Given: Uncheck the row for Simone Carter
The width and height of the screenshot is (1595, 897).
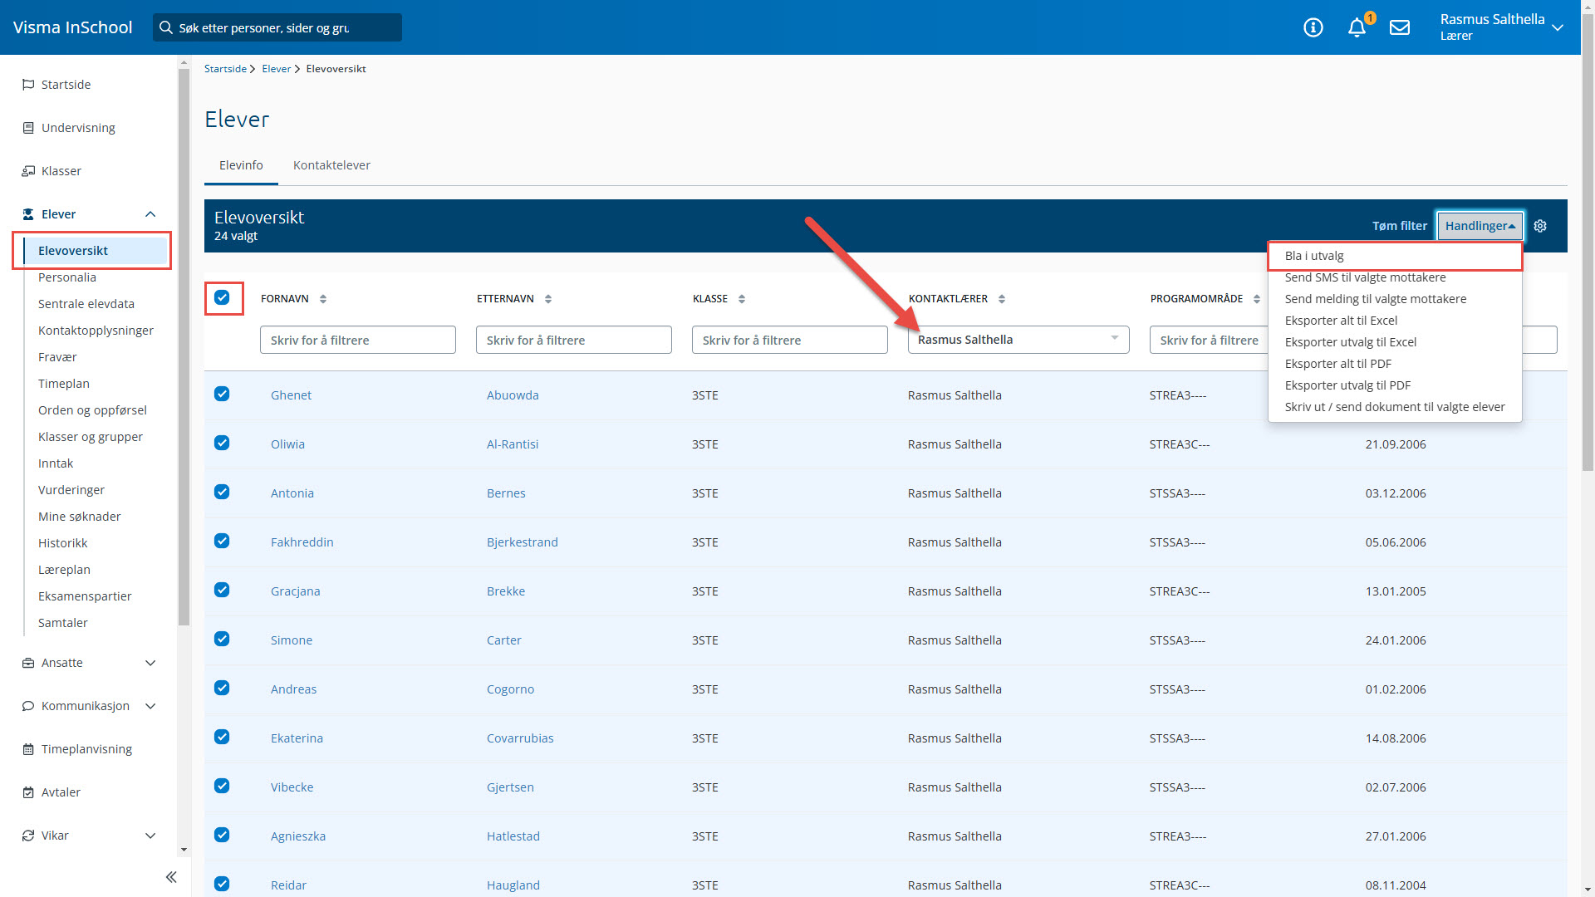Looking at the screenshot, I should tap(222, 640).
